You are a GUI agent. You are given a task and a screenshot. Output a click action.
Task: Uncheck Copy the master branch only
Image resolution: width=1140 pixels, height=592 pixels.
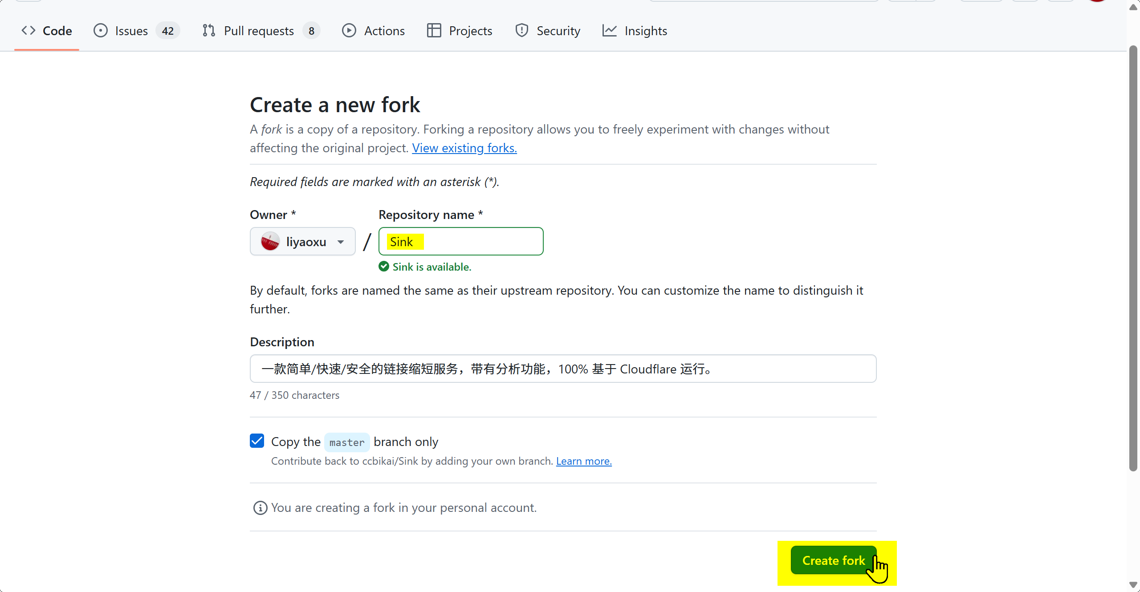[257, 441]
